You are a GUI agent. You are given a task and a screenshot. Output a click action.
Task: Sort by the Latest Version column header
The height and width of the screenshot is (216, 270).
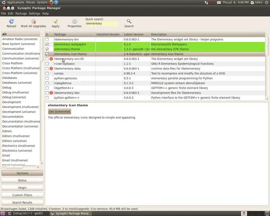tap(137, 34)
